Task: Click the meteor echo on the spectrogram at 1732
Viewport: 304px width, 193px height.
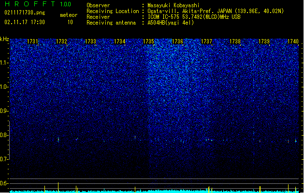Action: point(58,140)
